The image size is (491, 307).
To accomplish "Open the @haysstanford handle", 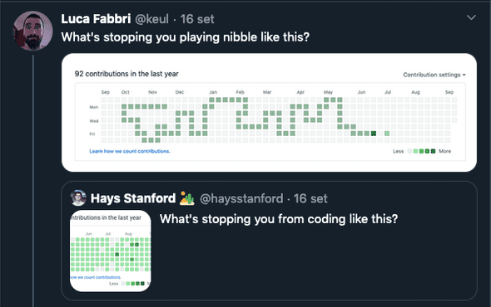I will click(x=241, y=198).
